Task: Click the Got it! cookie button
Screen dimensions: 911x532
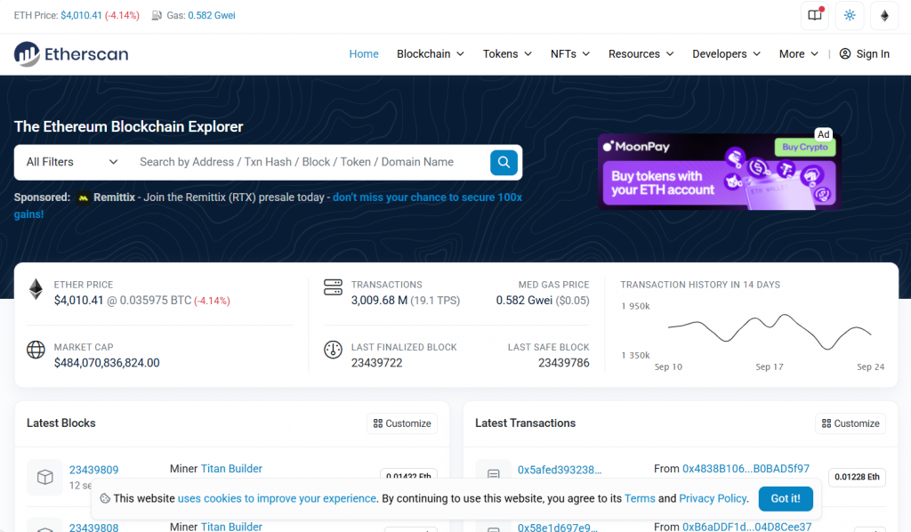Action: 786,498
